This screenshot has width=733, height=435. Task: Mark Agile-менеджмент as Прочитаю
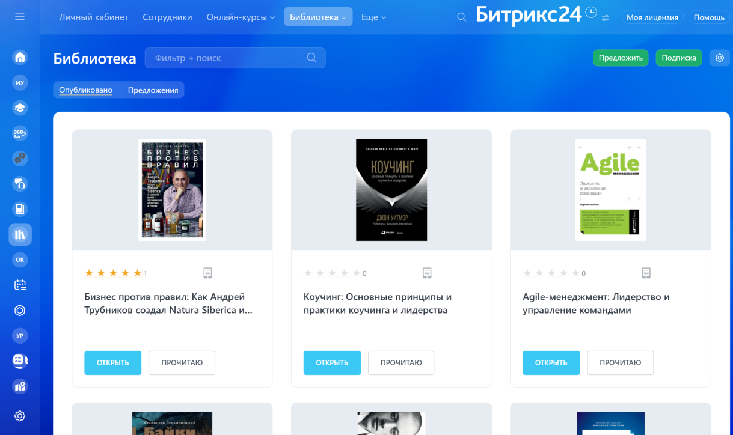621,363
